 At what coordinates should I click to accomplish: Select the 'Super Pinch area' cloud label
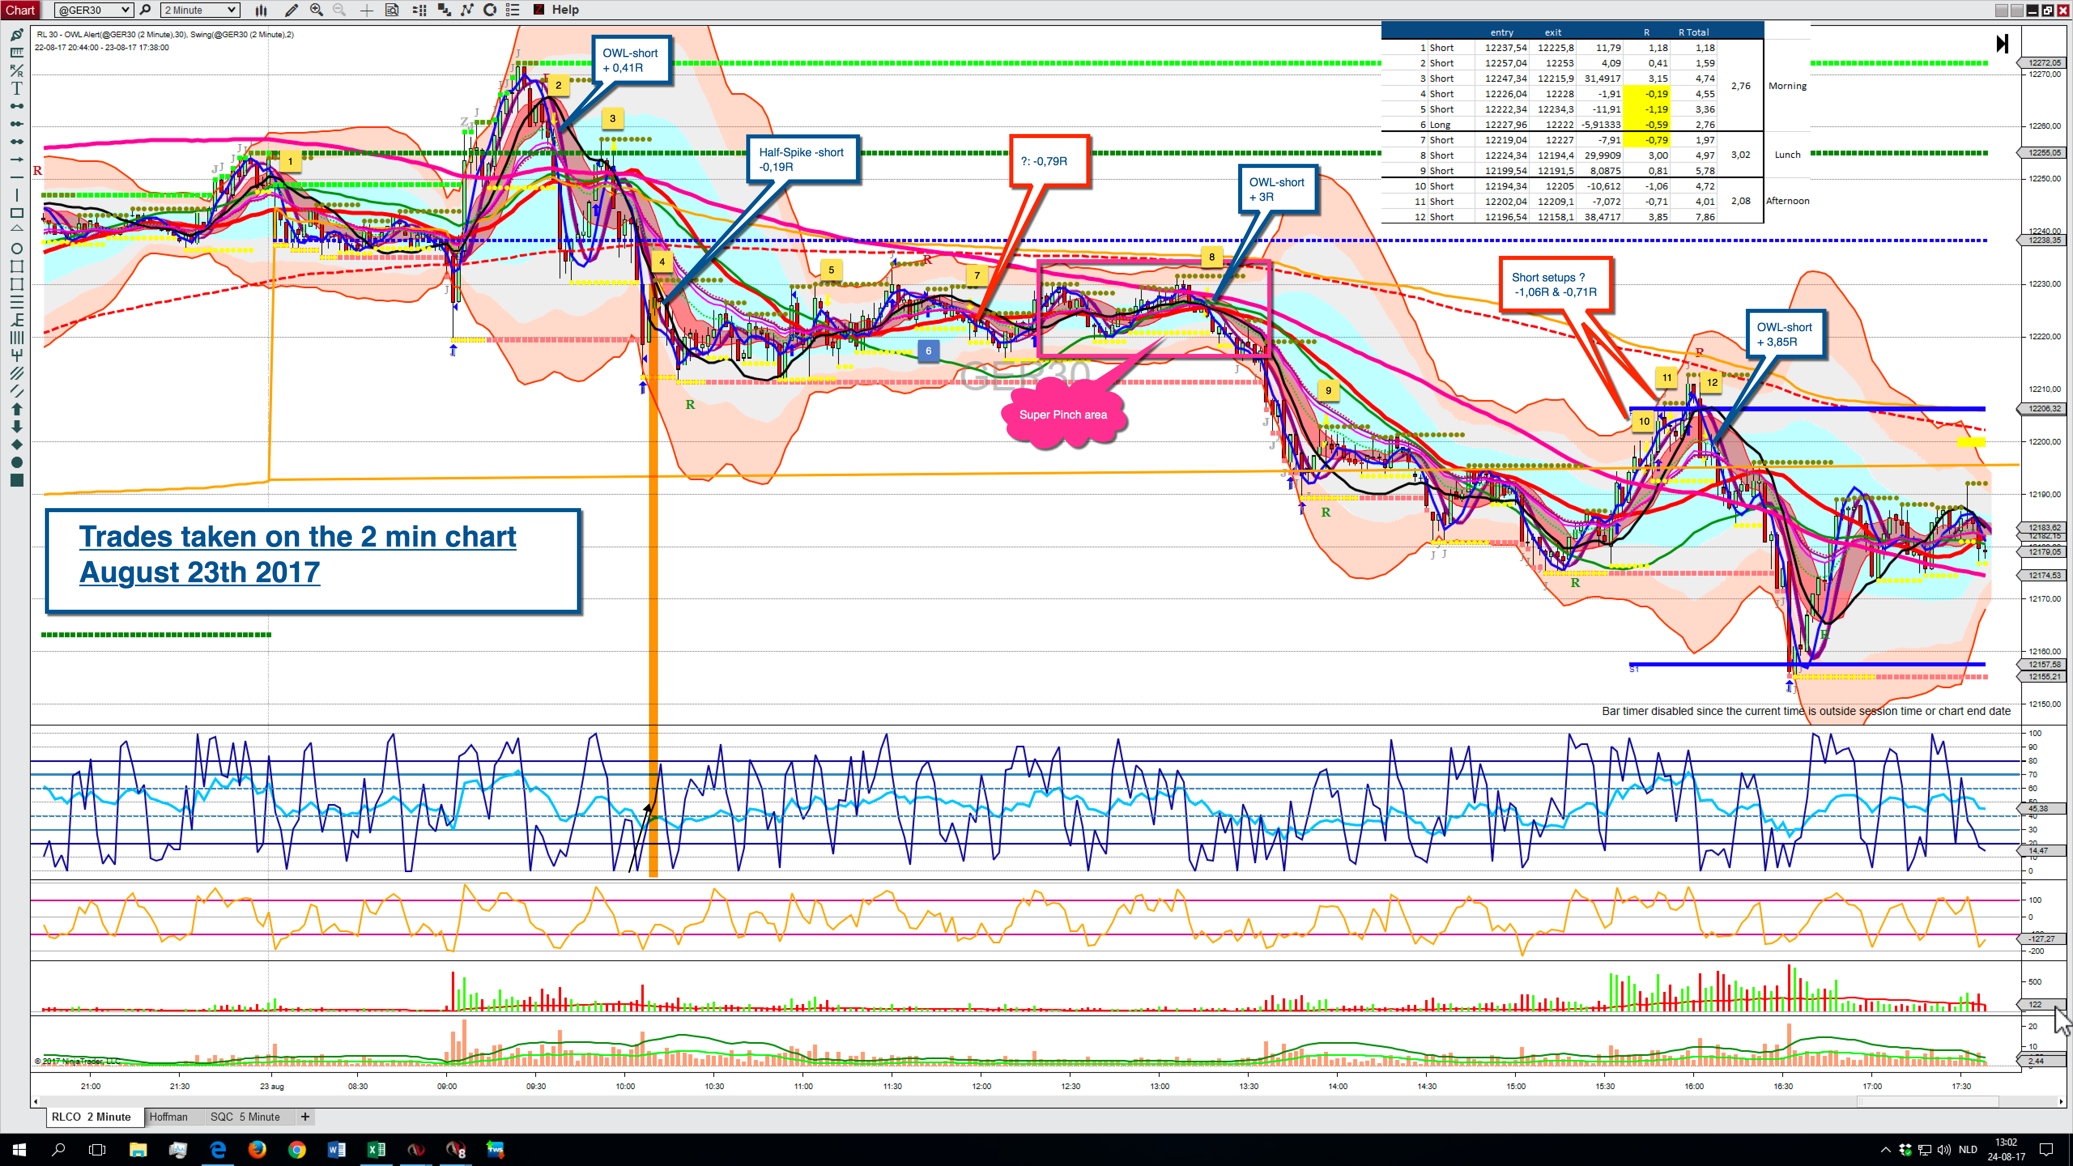point(1063,415)
